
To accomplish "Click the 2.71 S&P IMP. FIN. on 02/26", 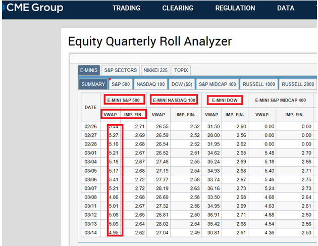I will (x=140, y=126).
